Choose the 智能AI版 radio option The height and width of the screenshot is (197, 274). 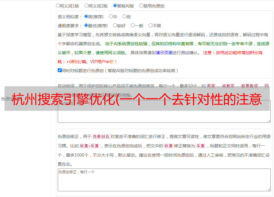tap(115, 6)
